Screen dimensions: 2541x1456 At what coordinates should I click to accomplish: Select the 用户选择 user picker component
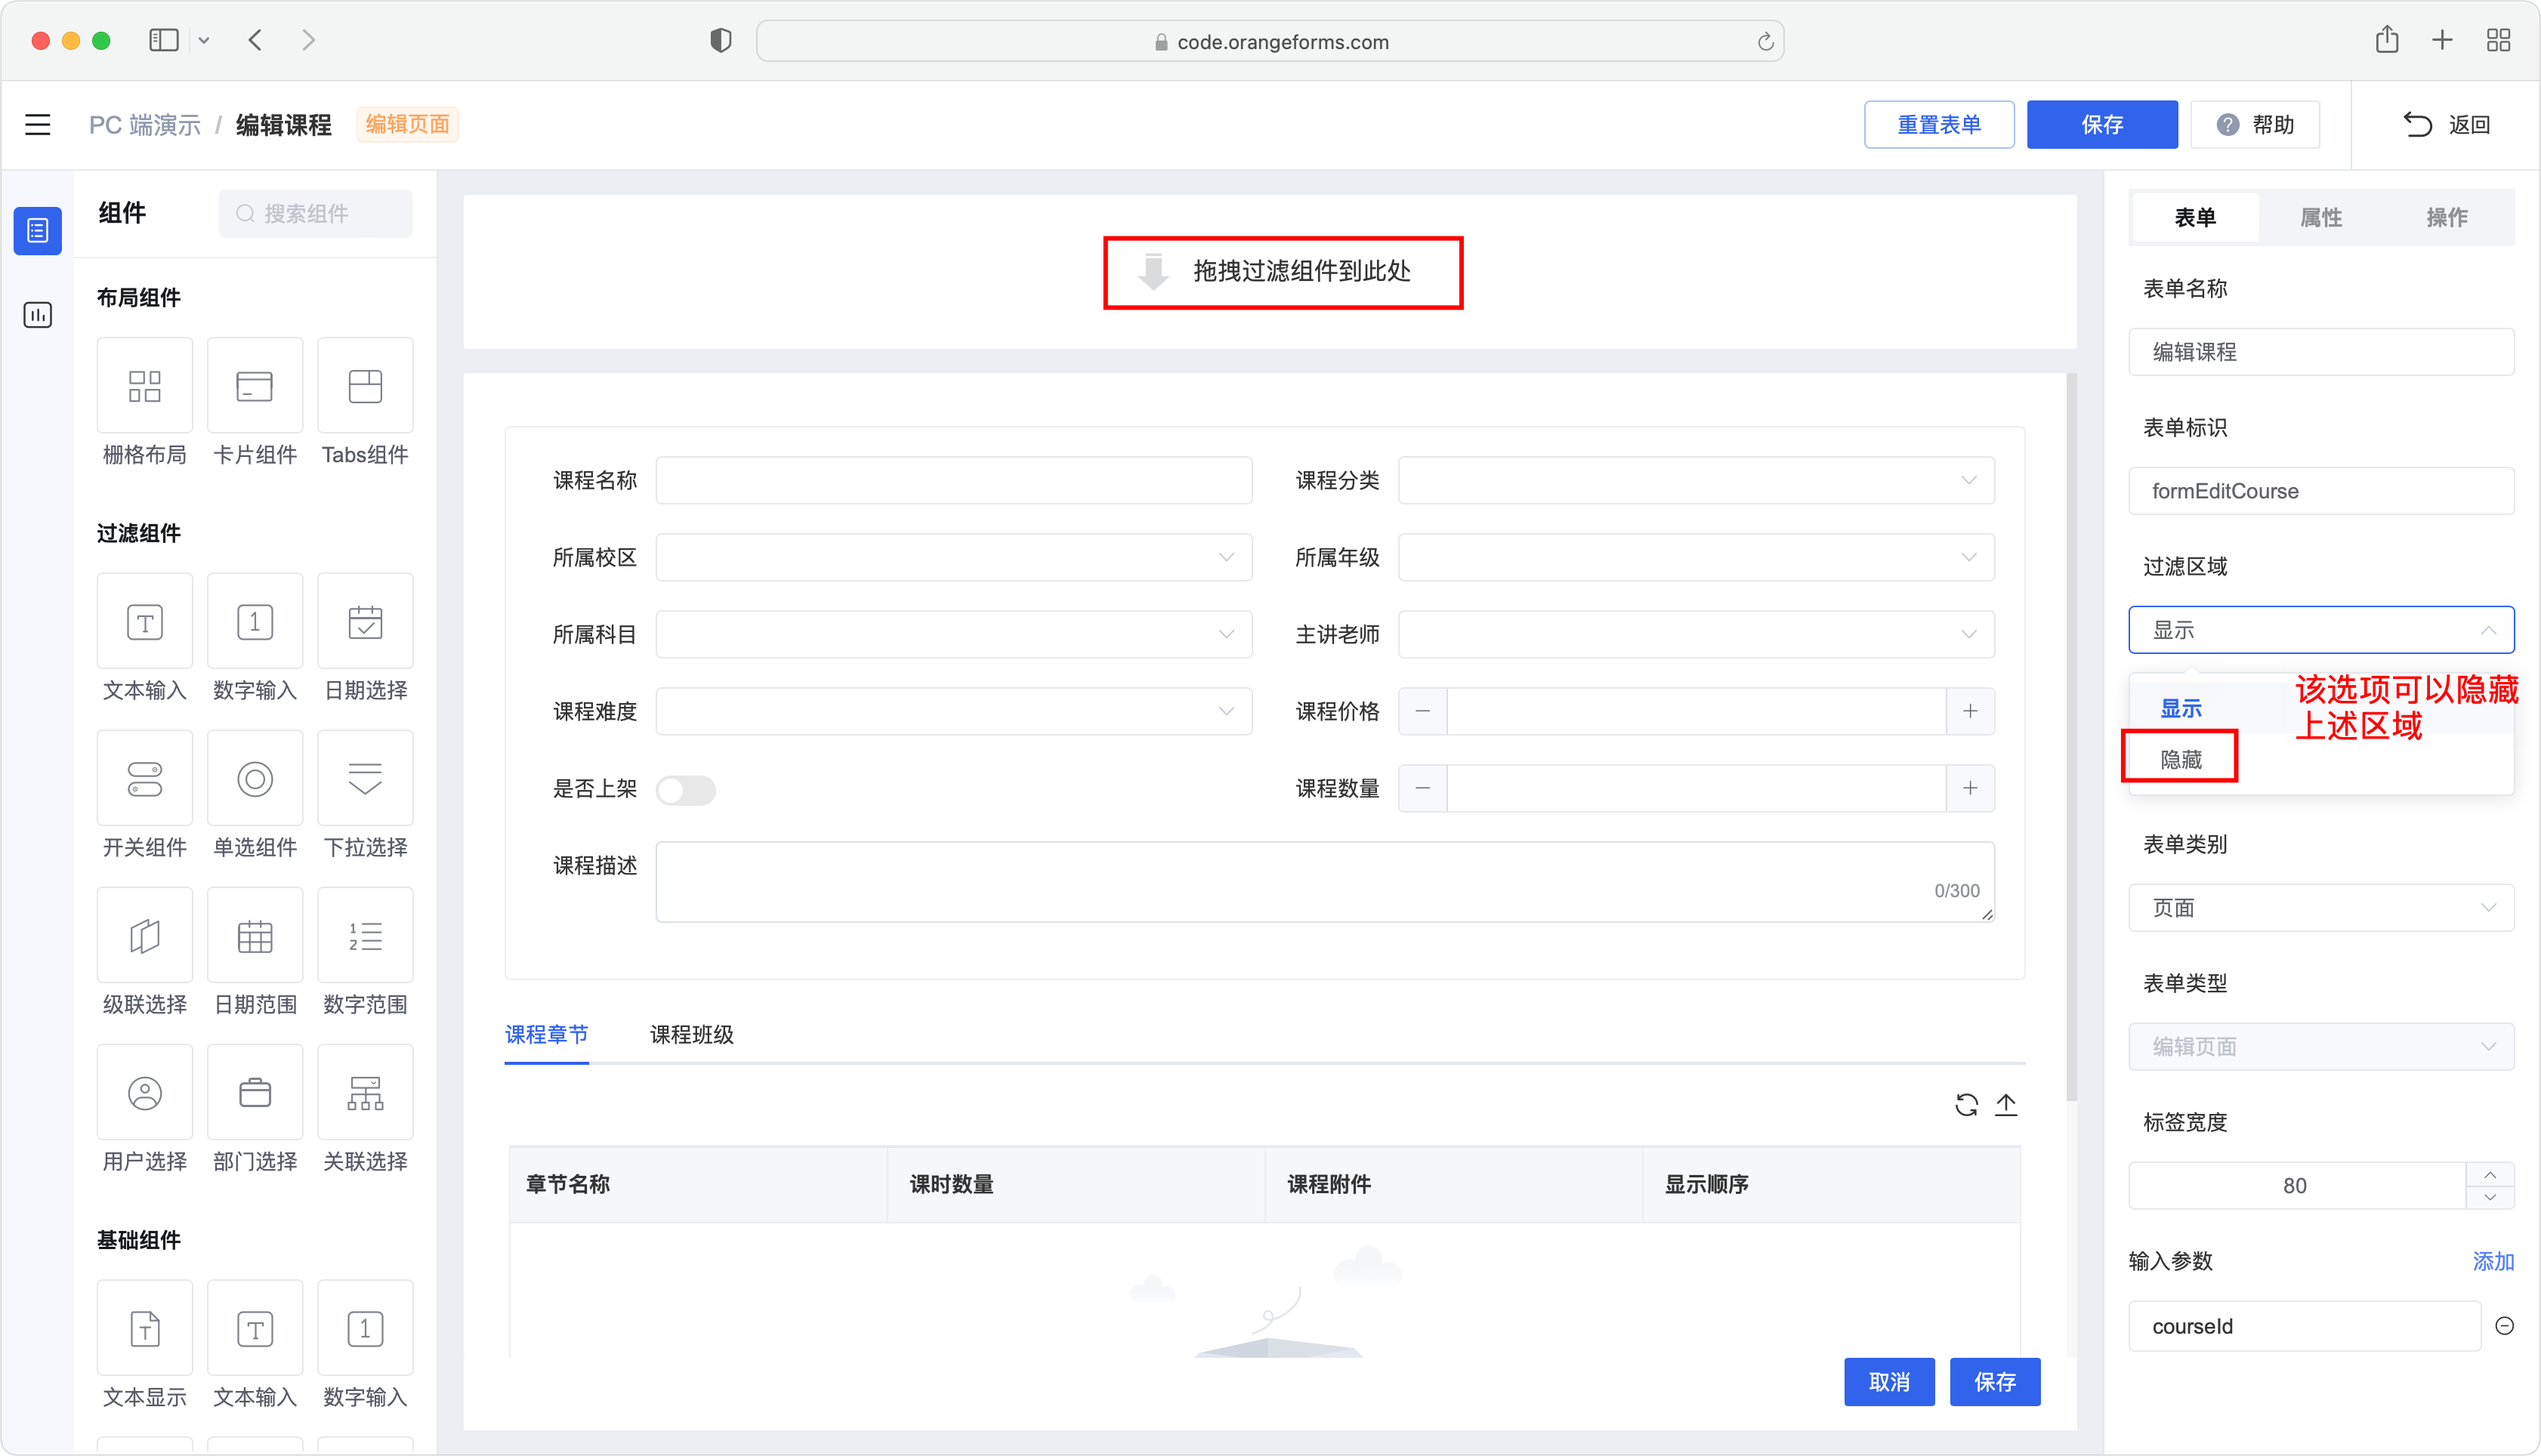[144, 1093]
